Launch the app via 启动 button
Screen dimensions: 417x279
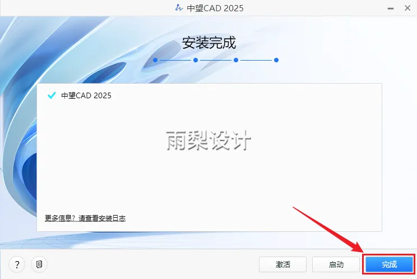pyautogui.click(x=336, y=264)
